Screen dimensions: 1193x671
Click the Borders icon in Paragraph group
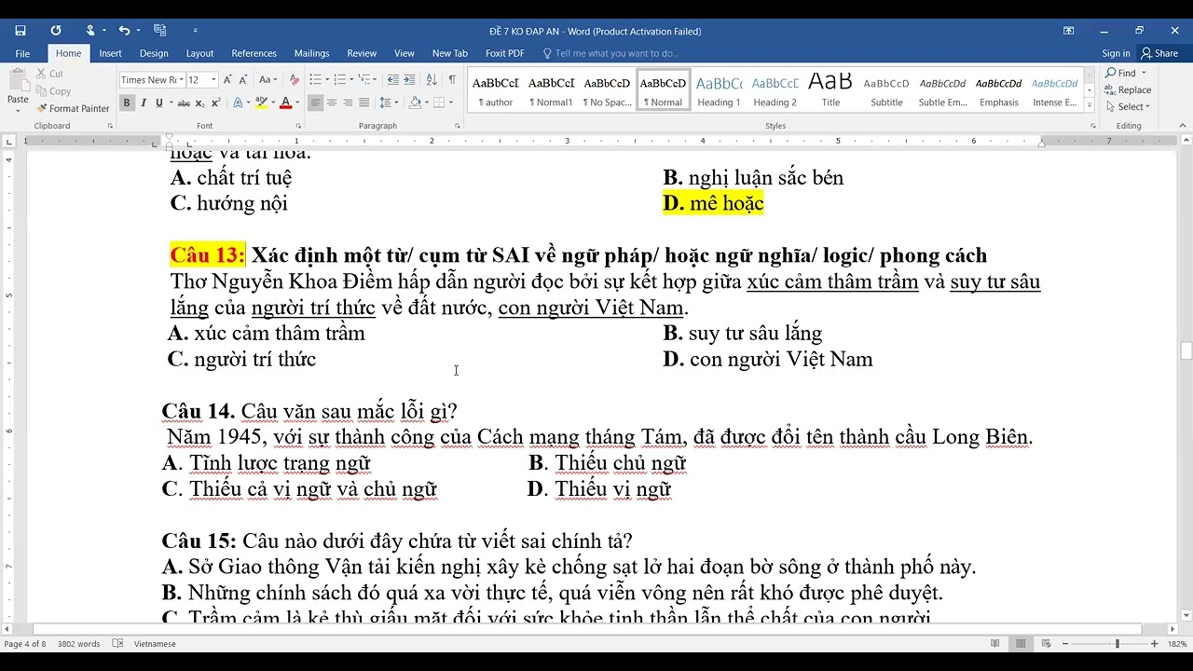coord(439,103)
